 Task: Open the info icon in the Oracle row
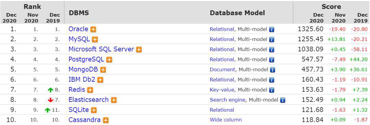click(272, 30)
